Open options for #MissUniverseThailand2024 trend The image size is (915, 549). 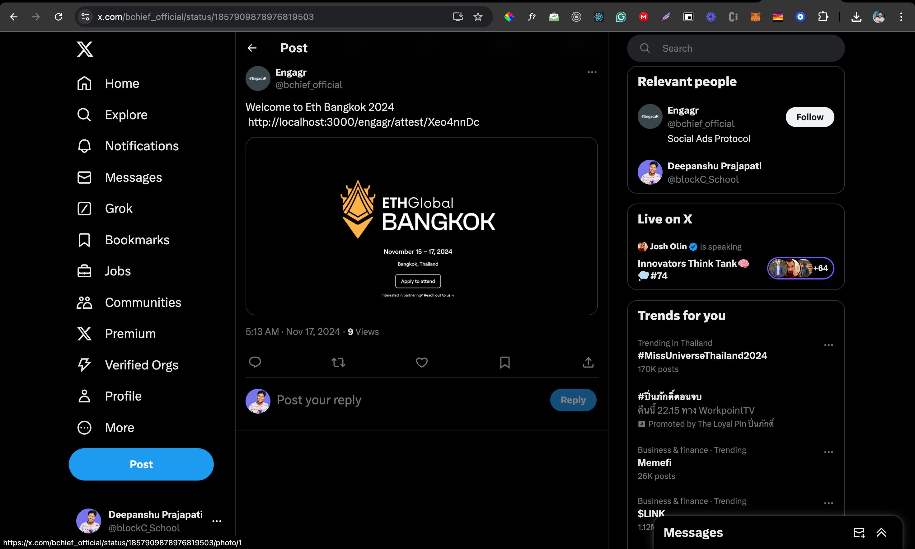(828, 345)
